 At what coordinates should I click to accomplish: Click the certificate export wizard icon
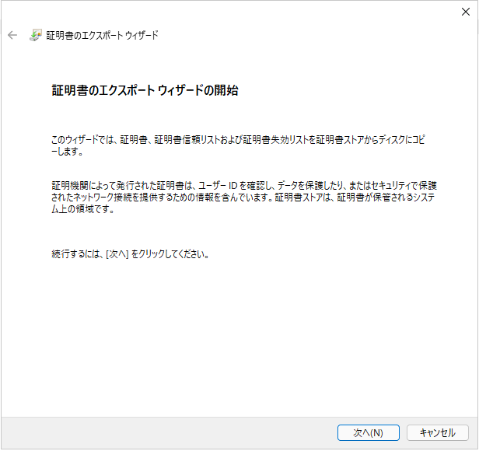click(36, 35)
